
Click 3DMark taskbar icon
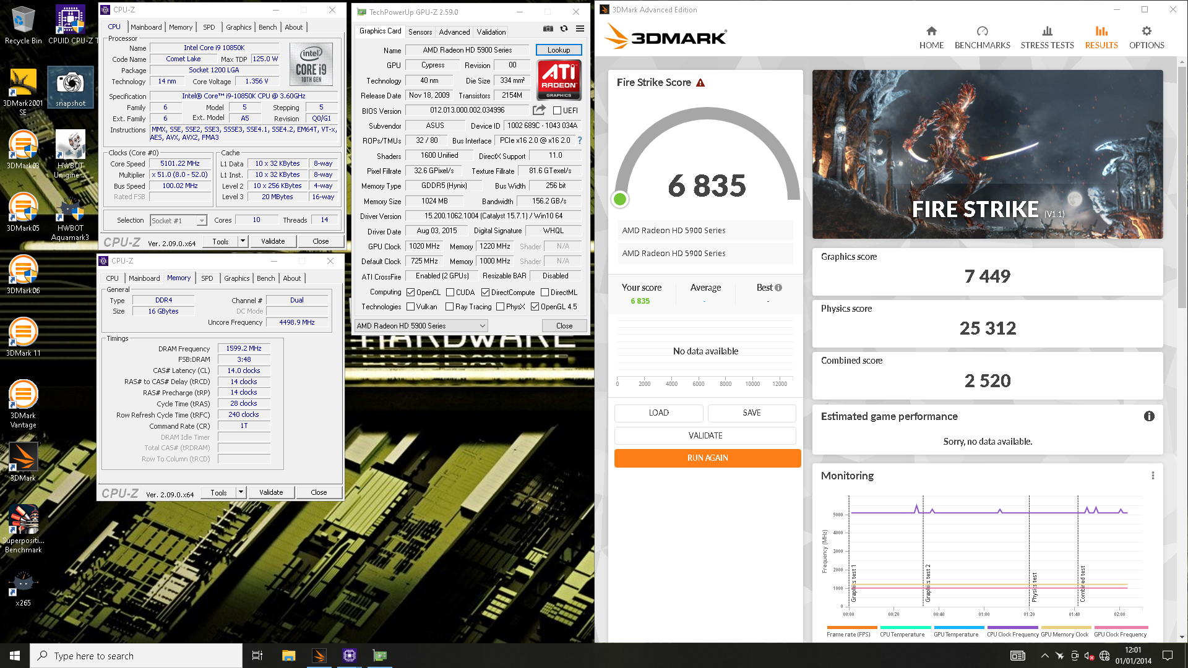pos(319,656)
